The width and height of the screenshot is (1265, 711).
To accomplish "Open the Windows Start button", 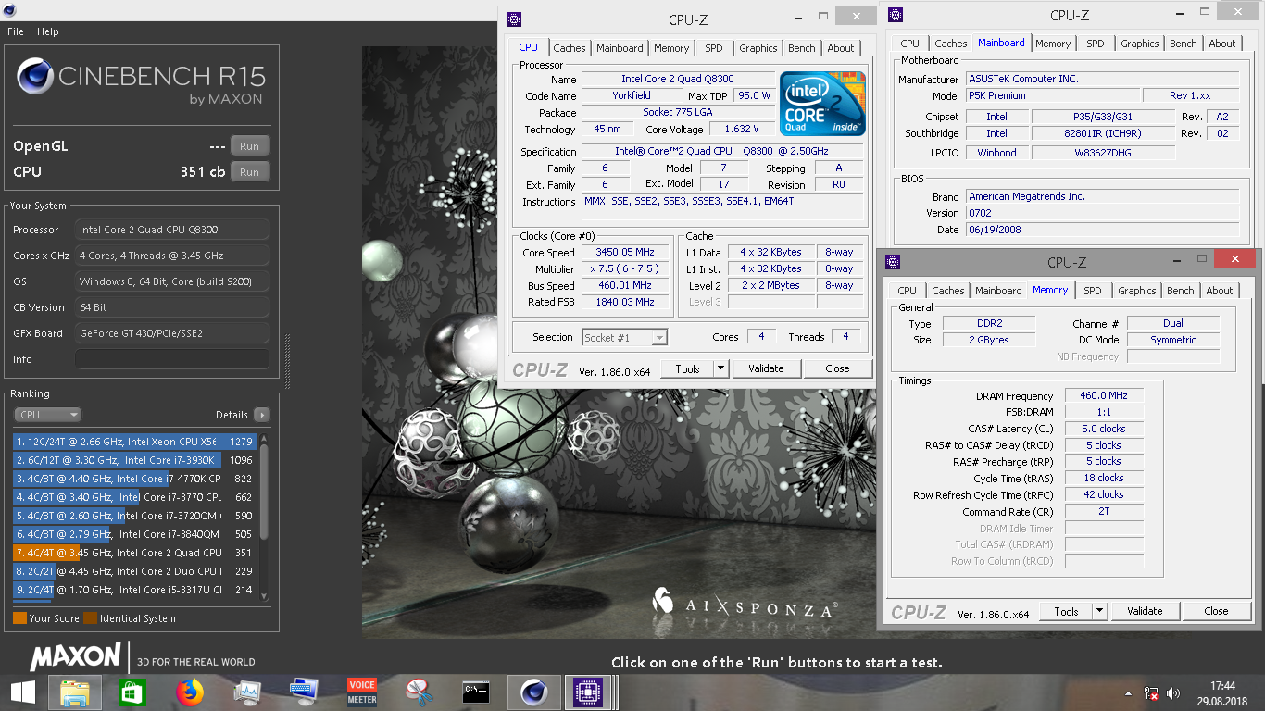I will click(x=23, y=692).
